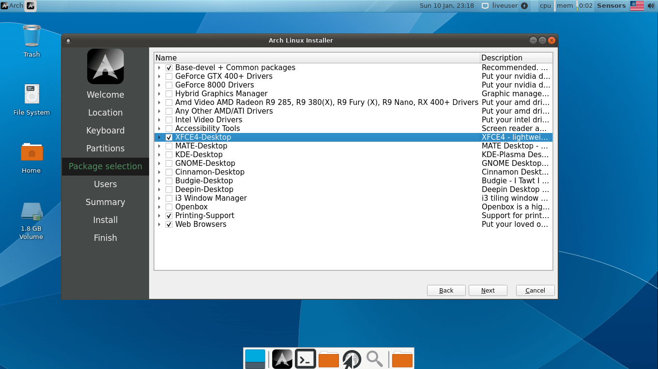Viewport: 658px width, 369px height.
Task: Click the cpu monitor in top panel
Action: (x=545, y=6)
